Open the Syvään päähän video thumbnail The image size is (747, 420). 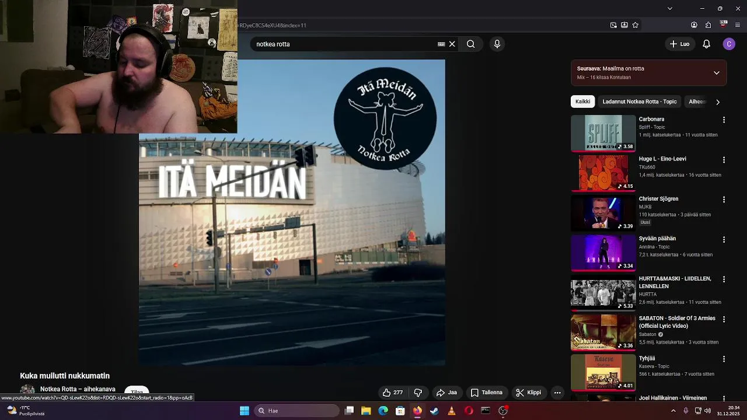point(603,253)
